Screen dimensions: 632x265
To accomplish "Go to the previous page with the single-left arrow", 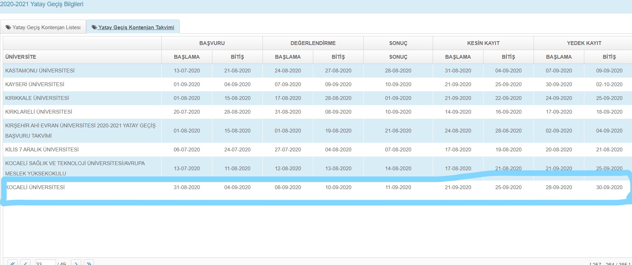I will click(25, 263).
